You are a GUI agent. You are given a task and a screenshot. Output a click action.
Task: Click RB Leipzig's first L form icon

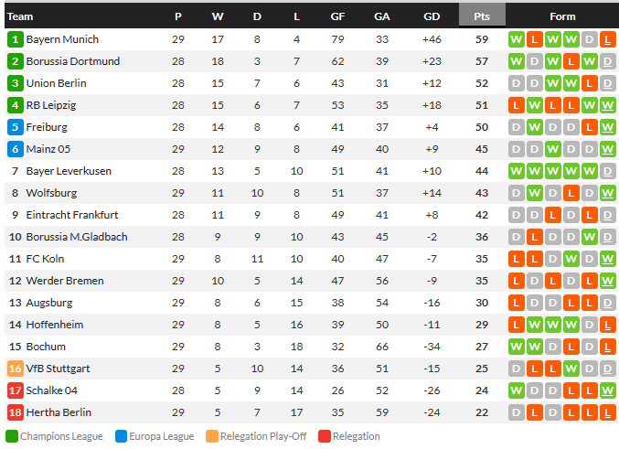click(516, 105)
